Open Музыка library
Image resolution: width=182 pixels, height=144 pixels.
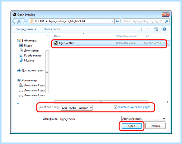coord(29,60)
